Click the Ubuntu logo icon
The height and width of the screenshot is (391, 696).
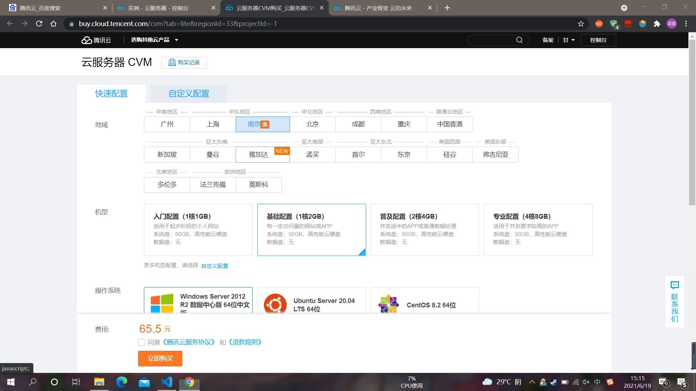[x=275, y=304]
